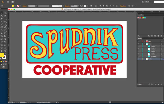The width and height of the screenshot is (164, 104).
Task: Click the new swatch icon in Swatches panel
Action: [x=158, y=36]
